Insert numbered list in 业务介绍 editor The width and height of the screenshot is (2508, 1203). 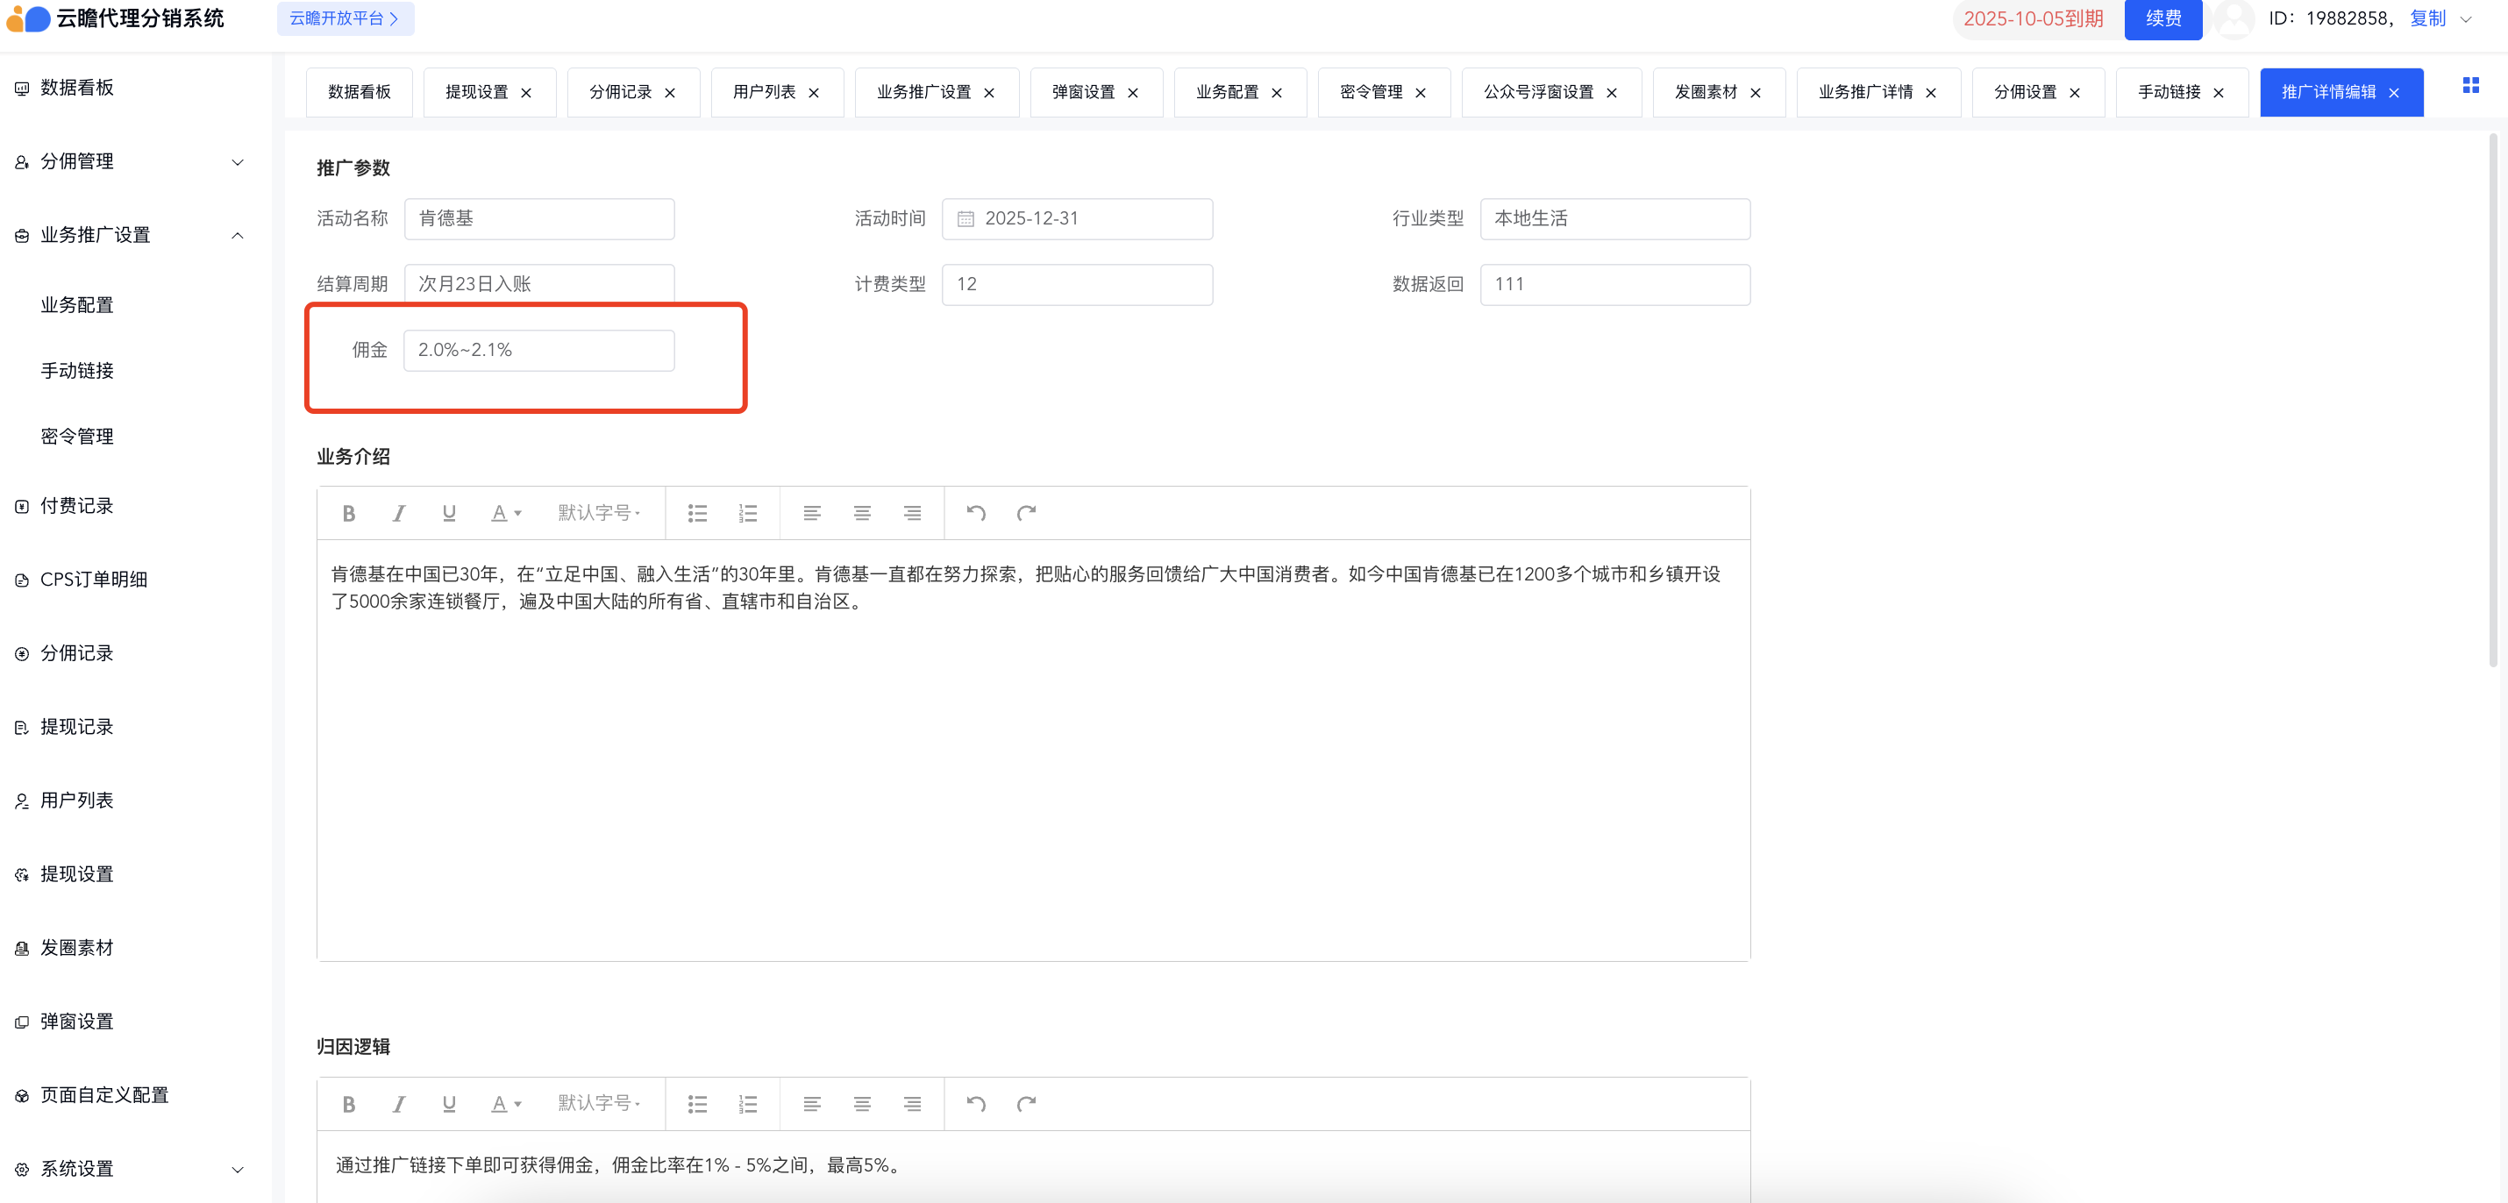[x=748, y=513]
